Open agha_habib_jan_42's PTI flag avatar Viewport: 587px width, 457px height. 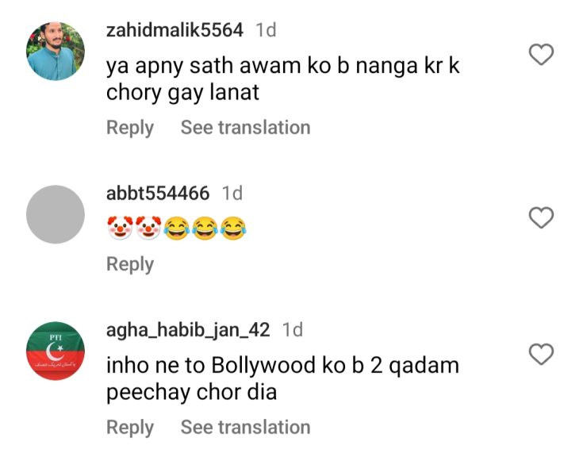pos(56,351)
